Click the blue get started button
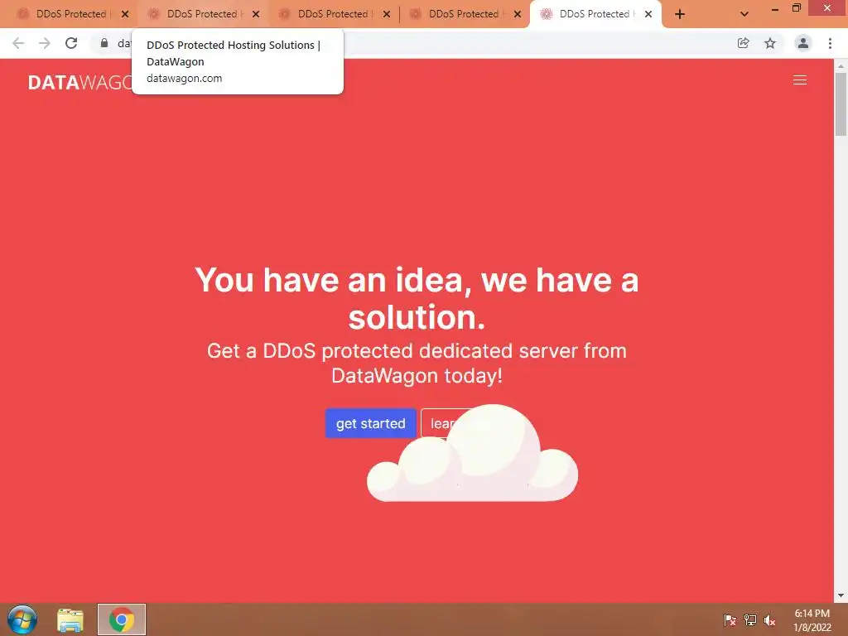Screen dimensions: 848x636 370,423
